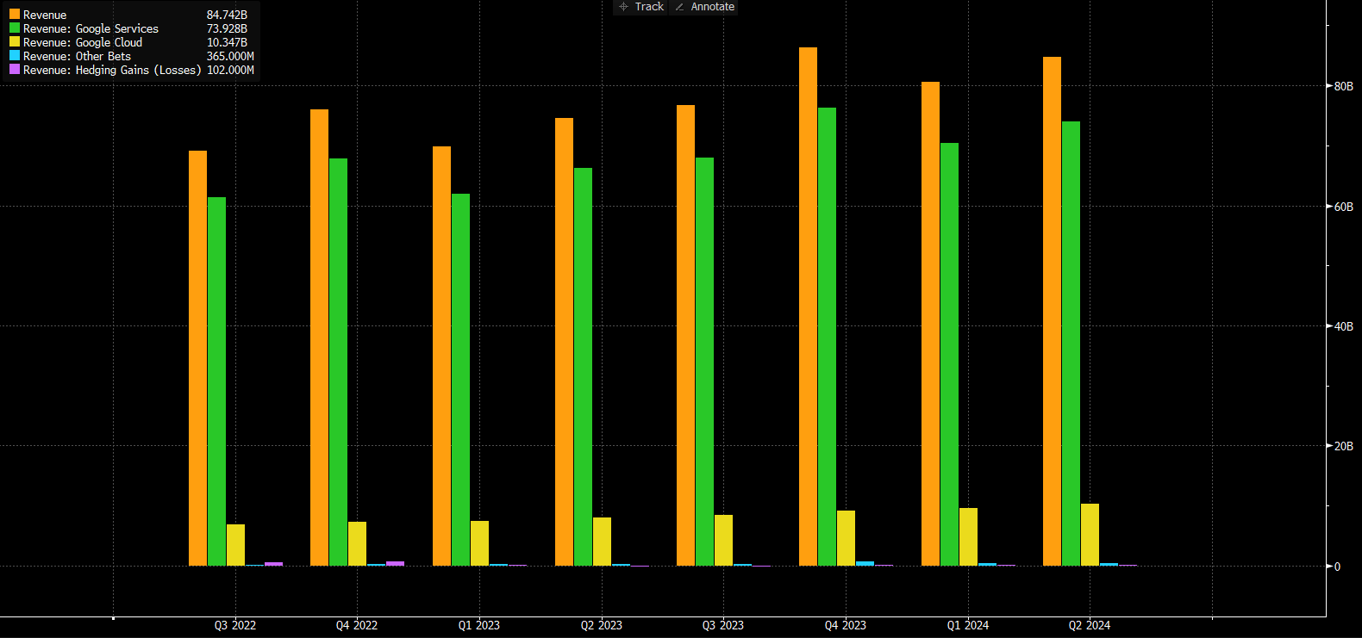Click the green Google Services bar for Q3 2023

point(704,362)
